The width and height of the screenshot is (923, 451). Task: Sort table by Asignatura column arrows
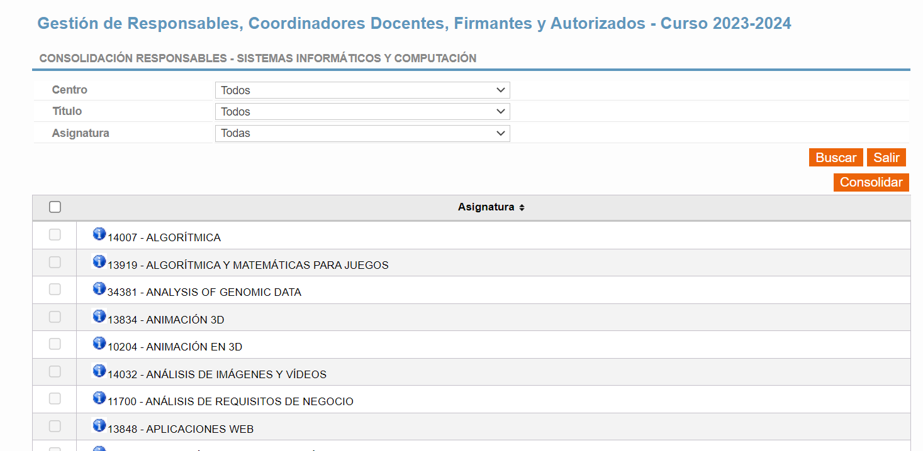point(522,207)
